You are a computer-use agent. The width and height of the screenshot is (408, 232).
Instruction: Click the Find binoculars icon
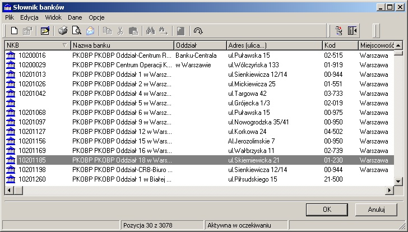coord(150,31)
